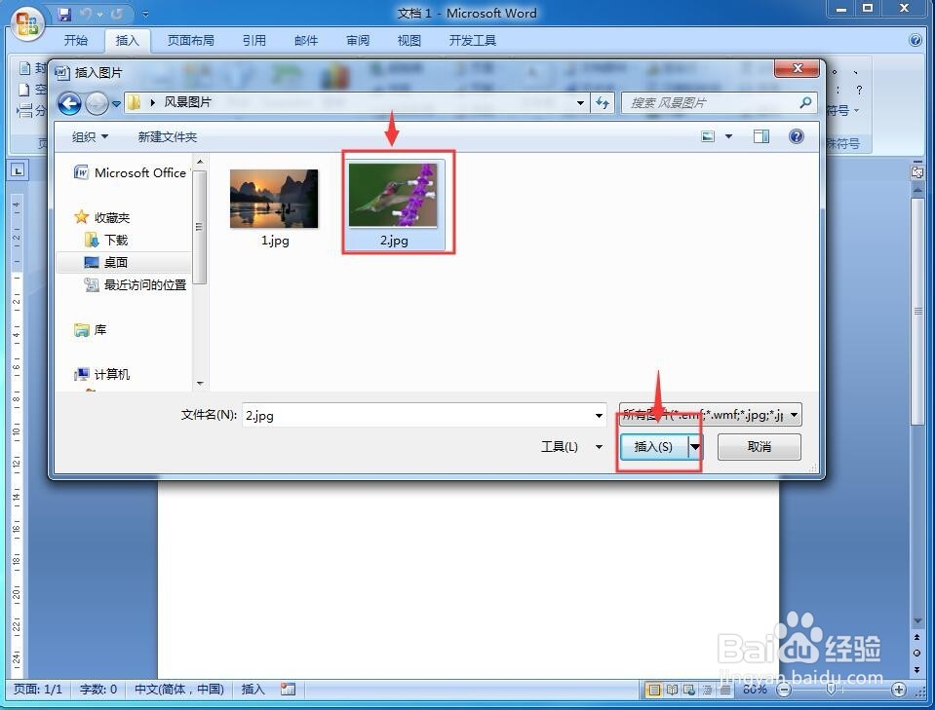Switch to Outline view icon
Image resolution: width=935 pixels, height=710 pixels.
click(x=707, y=690)
